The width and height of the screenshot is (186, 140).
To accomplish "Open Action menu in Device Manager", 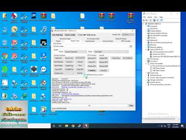I will 150,17.
